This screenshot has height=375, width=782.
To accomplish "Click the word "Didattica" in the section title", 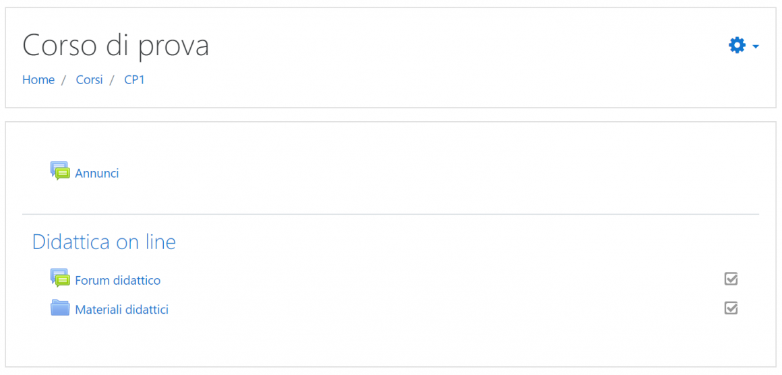I will click(x=71, y=242).
